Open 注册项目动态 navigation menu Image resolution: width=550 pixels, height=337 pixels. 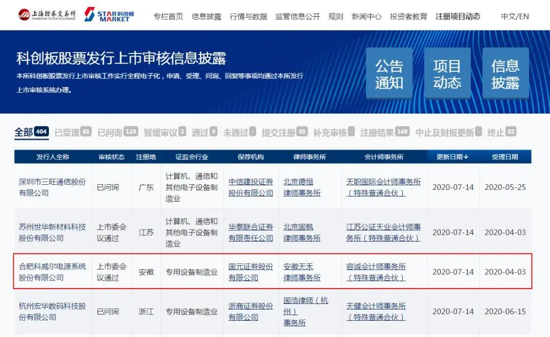[458, 16]
